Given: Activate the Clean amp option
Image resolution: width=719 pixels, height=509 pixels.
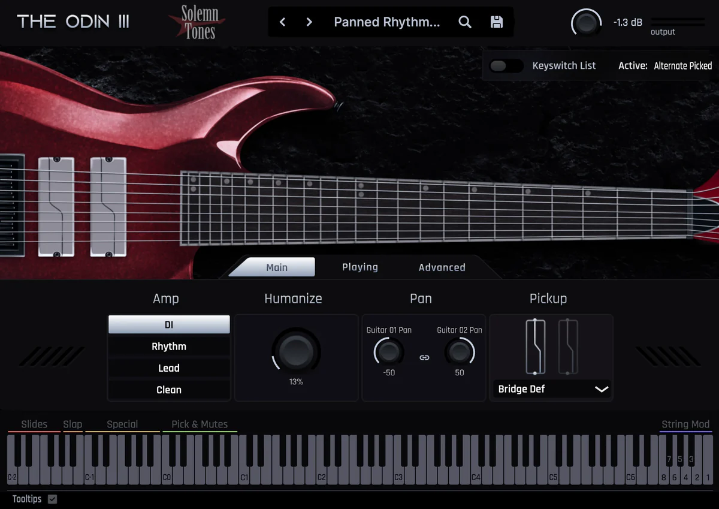Looking at the screenshot, I should [168, 390].
